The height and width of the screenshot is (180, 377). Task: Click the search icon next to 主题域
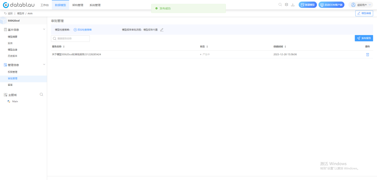(x=41, y=95)
